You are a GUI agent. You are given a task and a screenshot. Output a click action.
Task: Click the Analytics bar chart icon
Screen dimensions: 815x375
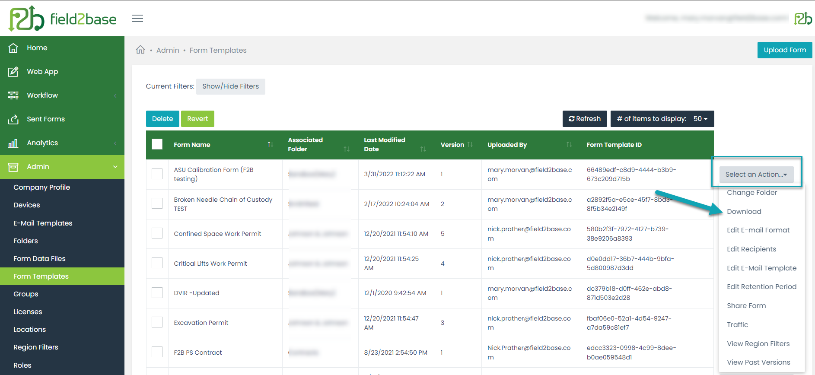point(13,143)
